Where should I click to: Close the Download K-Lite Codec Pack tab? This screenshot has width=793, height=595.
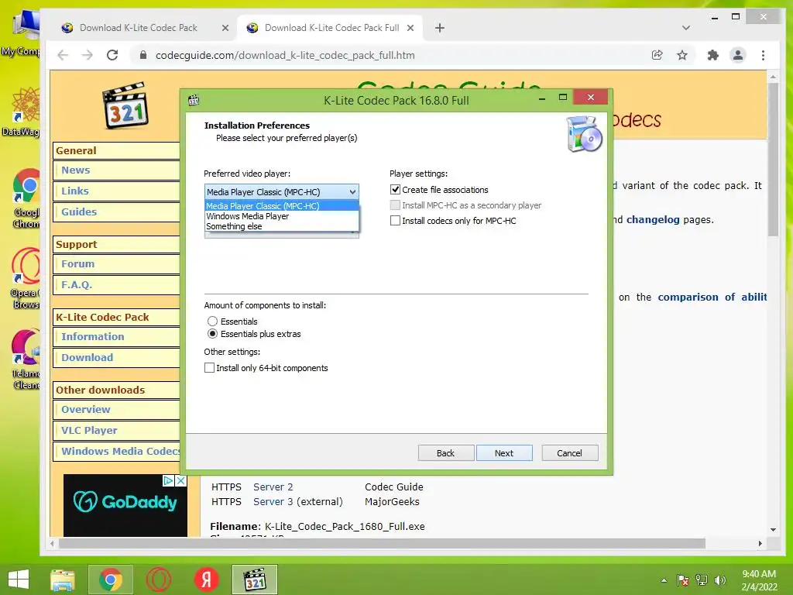(225, 28)
